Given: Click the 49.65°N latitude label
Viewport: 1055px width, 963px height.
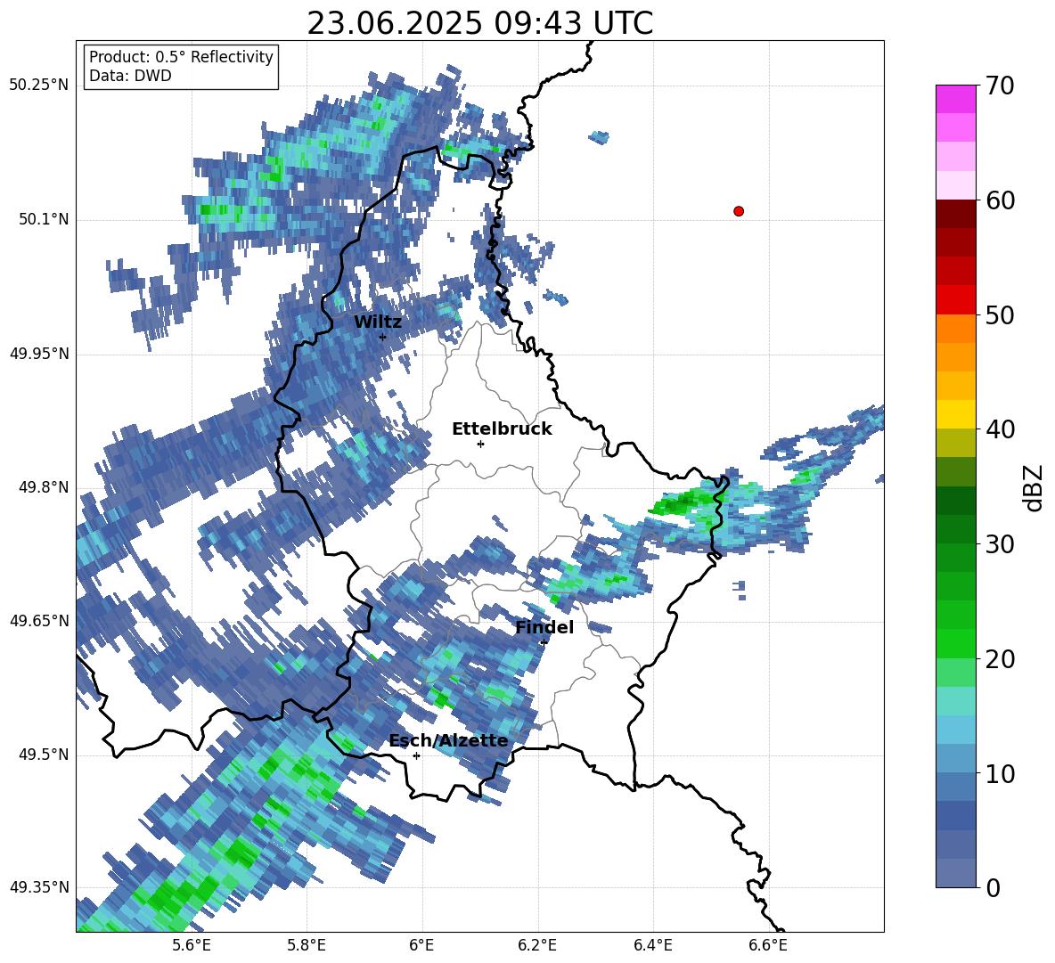Looking at the screenshot, I should point(39,621).
